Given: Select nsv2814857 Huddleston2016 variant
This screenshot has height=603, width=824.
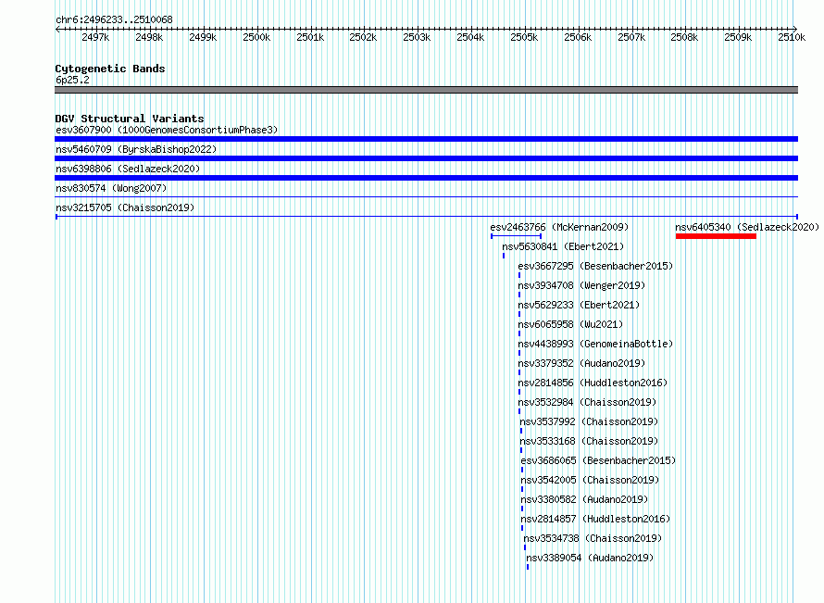Looking at the screenshot, I should point(595,519).
